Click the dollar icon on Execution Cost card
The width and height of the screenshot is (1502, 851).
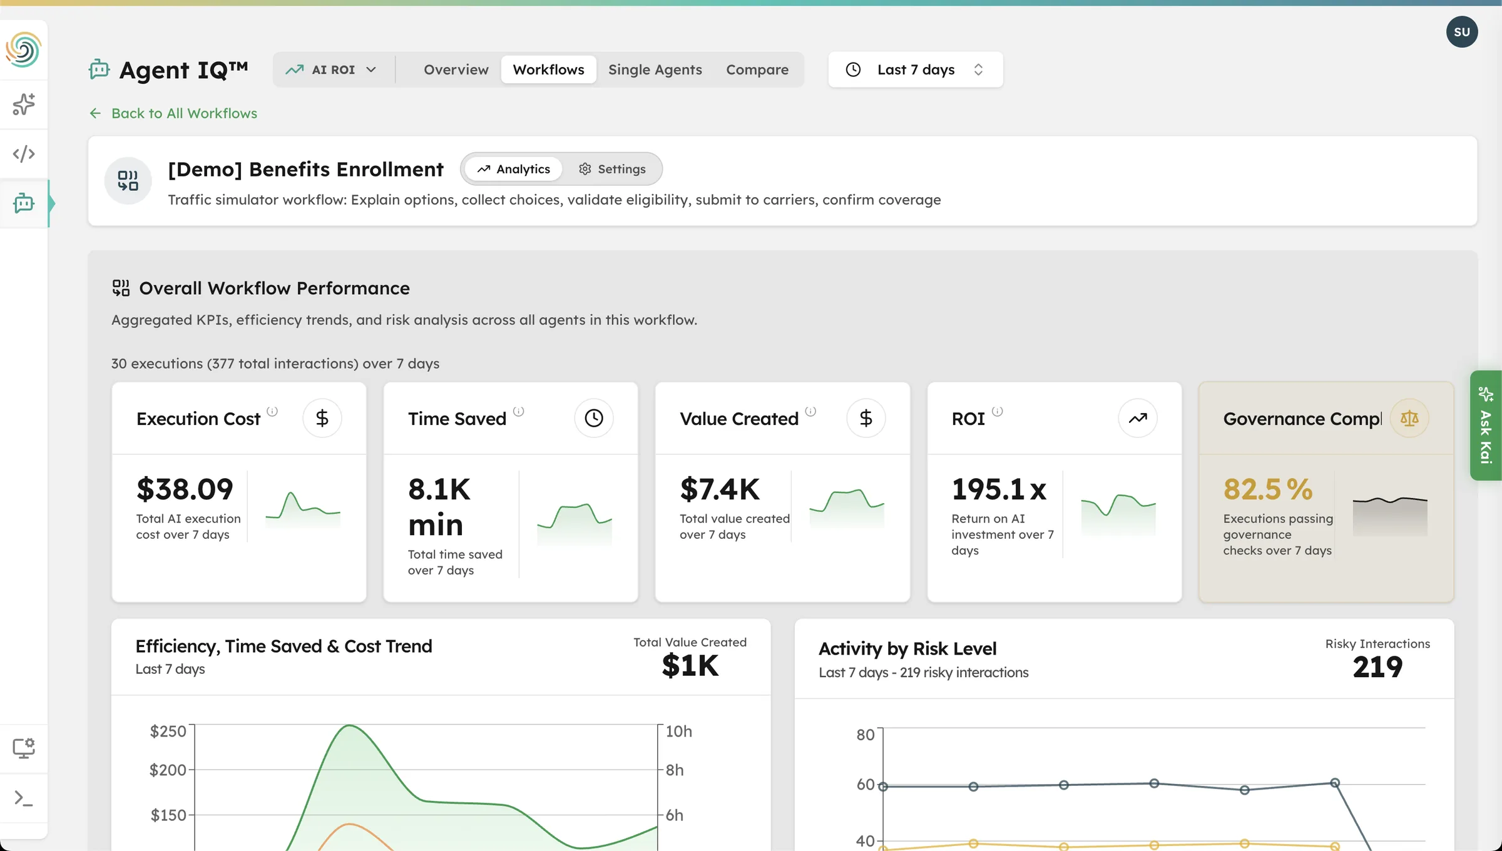tap(322, 418)
